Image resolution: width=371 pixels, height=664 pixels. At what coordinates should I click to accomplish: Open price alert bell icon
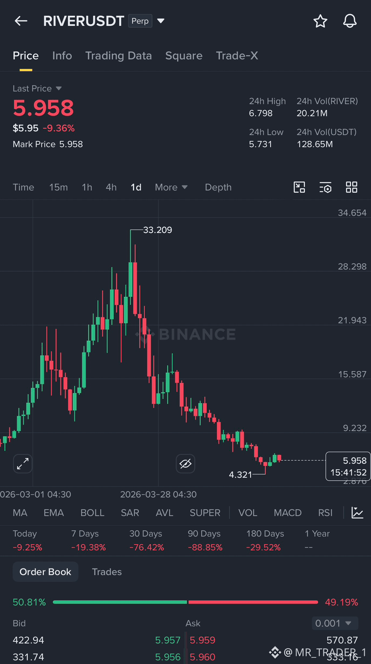350,21
